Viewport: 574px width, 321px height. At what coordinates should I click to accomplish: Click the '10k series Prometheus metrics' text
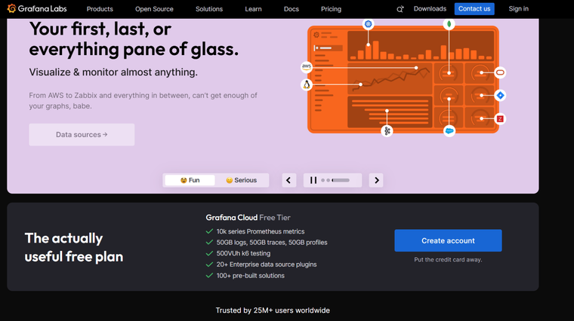[x=261, y=231]
